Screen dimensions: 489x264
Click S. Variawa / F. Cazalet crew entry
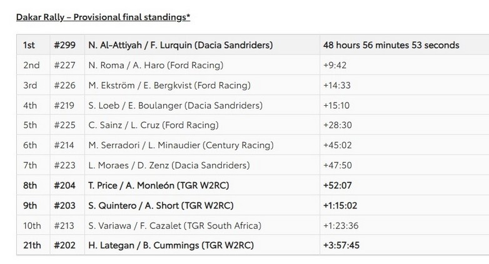[x=175, y=225]
